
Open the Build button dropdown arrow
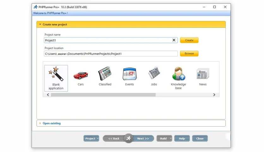[171, 138]
